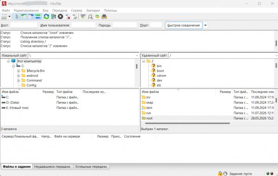This screenshot has height=176, width=278.
Task: Click the speed limits icon in status bar
Action: click(x=225, y=174)
